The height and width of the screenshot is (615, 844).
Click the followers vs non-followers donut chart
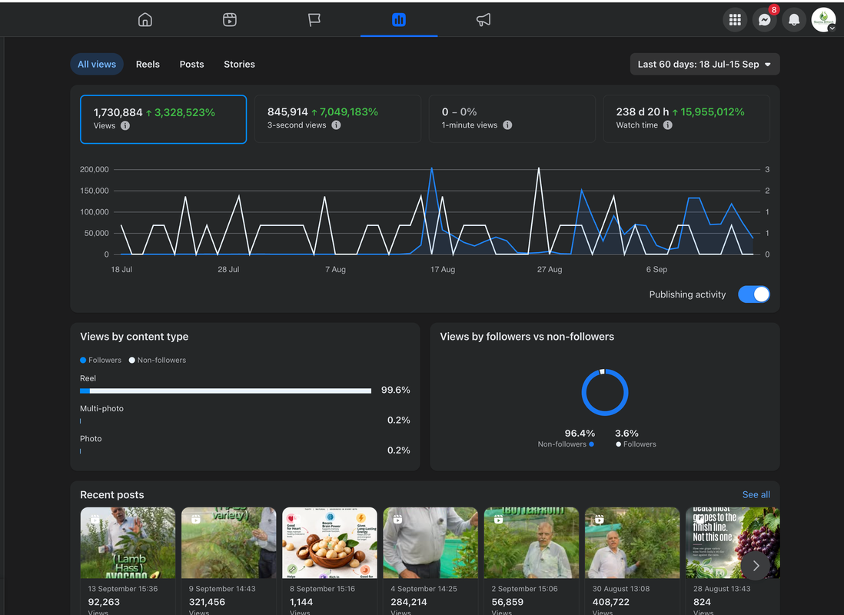605,392
